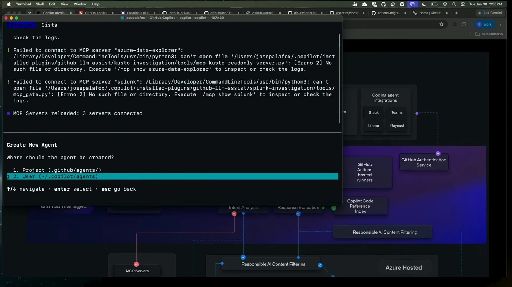The height and width of the screenshot is (287, 512).
Task: Open the Chrome tab search dropdown arrow
Action: [30, 13]
